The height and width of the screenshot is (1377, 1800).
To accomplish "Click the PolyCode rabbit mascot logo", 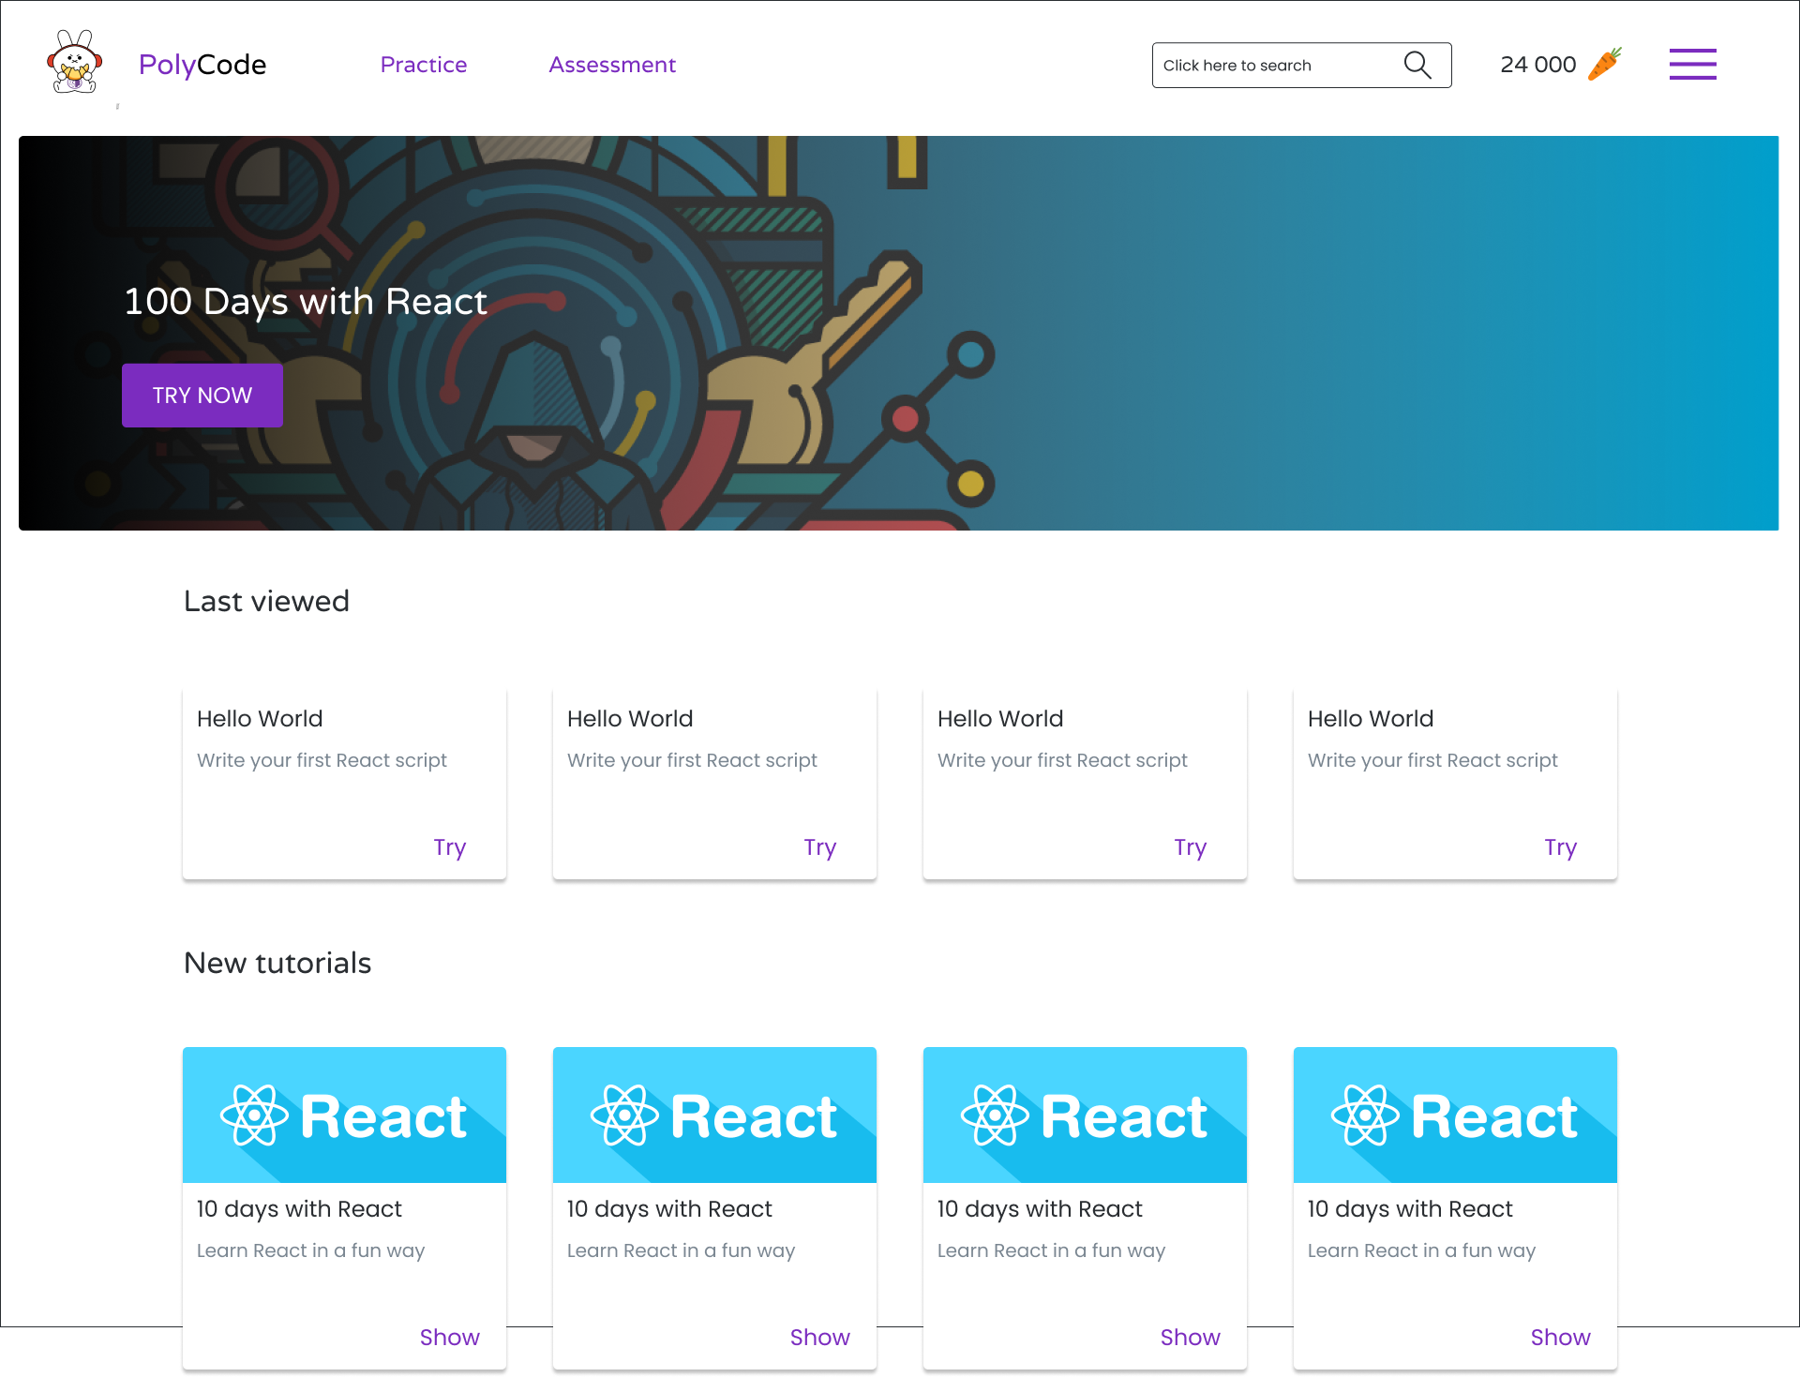I will point(75,62).
